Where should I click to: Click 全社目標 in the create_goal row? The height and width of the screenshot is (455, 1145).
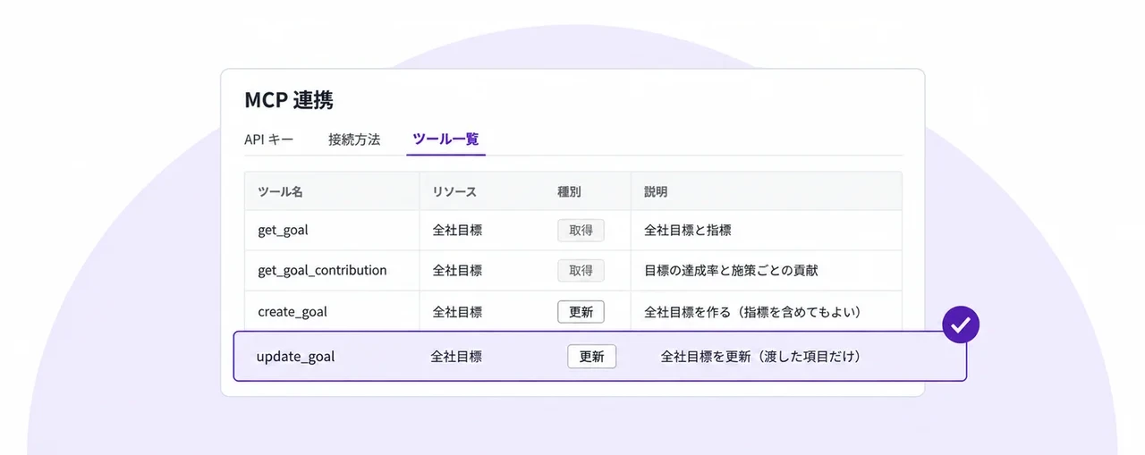click(x=457, y=312)
